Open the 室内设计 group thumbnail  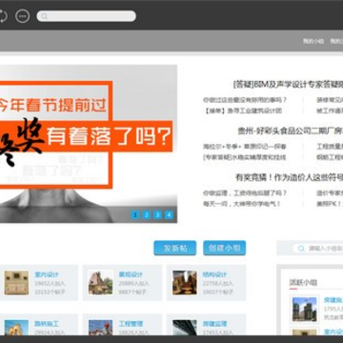click(16, 283)
